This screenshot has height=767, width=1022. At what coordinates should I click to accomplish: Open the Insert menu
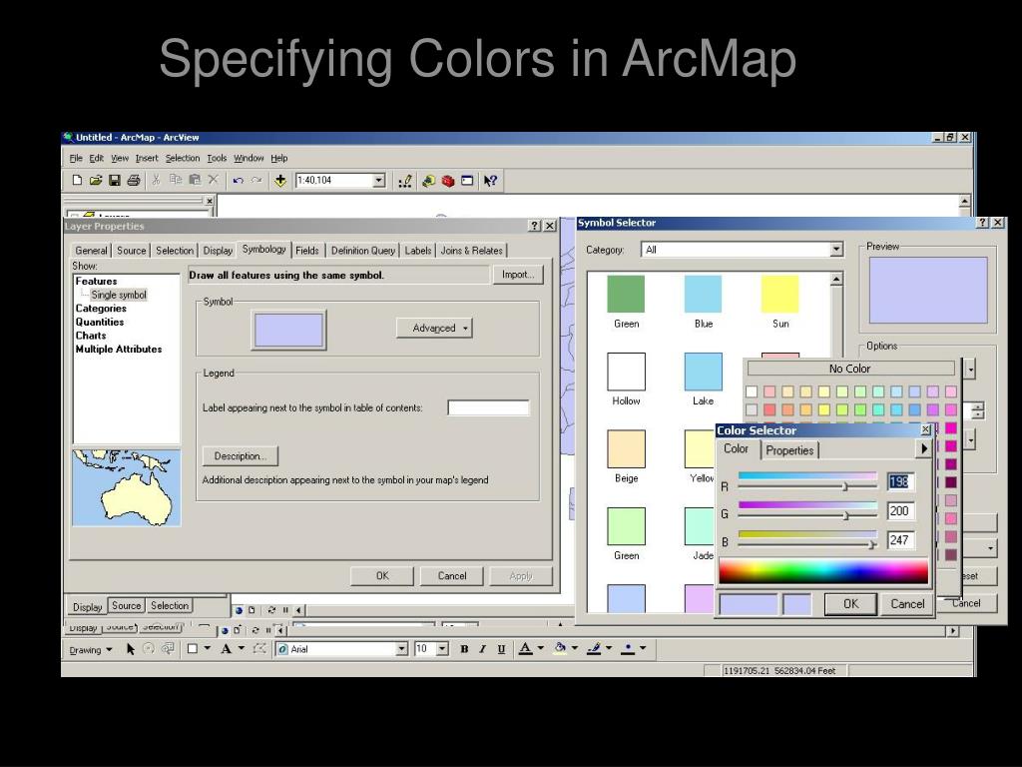(147, 158)
